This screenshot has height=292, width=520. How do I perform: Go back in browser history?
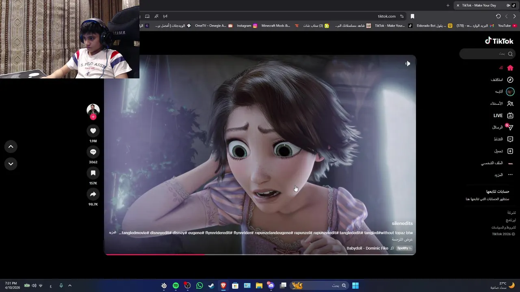click(514, 16)
